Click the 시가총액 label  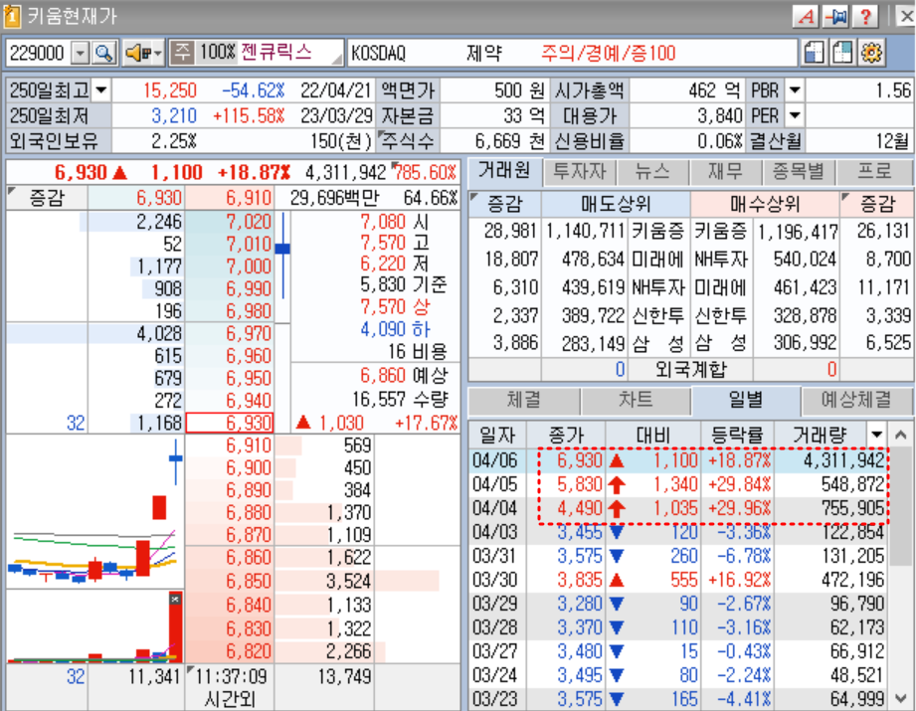coord(590,89)
